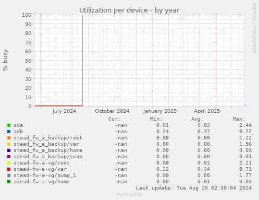Click the 'Last update: Tue Aug 20 02:50:04 2024' text

194,188
